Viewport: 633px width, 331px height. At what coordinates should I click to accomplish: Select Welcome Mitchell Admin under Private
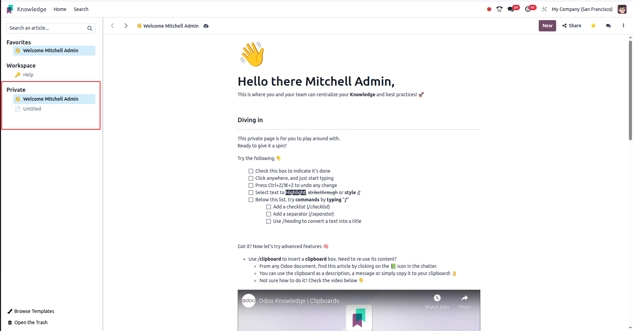(x=54, y=99)
